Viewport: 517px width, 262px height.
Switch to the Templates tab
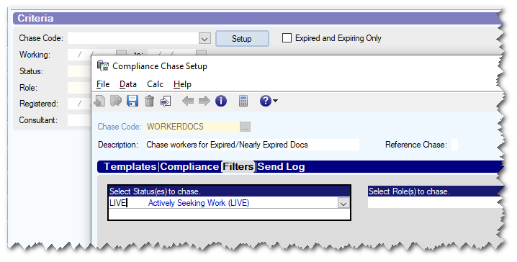click(x=130, y=167)
